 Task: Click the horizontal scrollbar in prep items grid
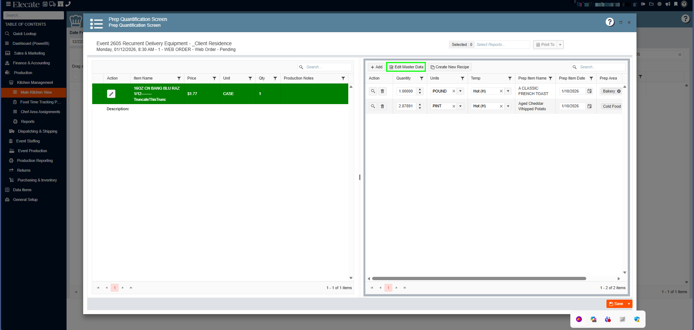(x=479, y=279)
